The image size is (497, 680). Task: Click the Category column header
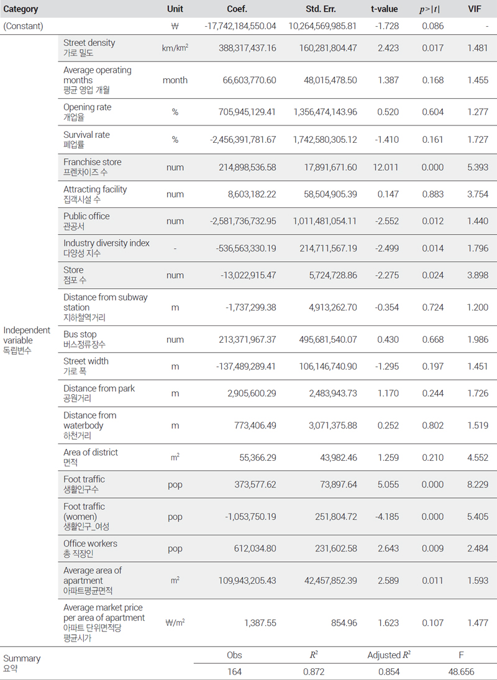21,9
